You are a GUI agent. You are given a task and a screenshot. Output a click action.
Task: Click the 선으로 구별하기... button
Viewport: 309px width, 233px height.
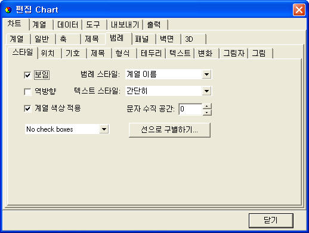169,130
